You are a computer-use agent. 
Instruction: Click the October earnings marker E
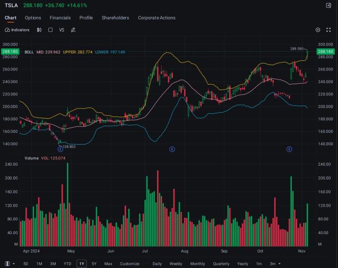click(x=289, y=149)
